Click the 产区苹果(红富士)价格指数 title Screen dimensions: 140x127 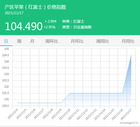(35, 7)
